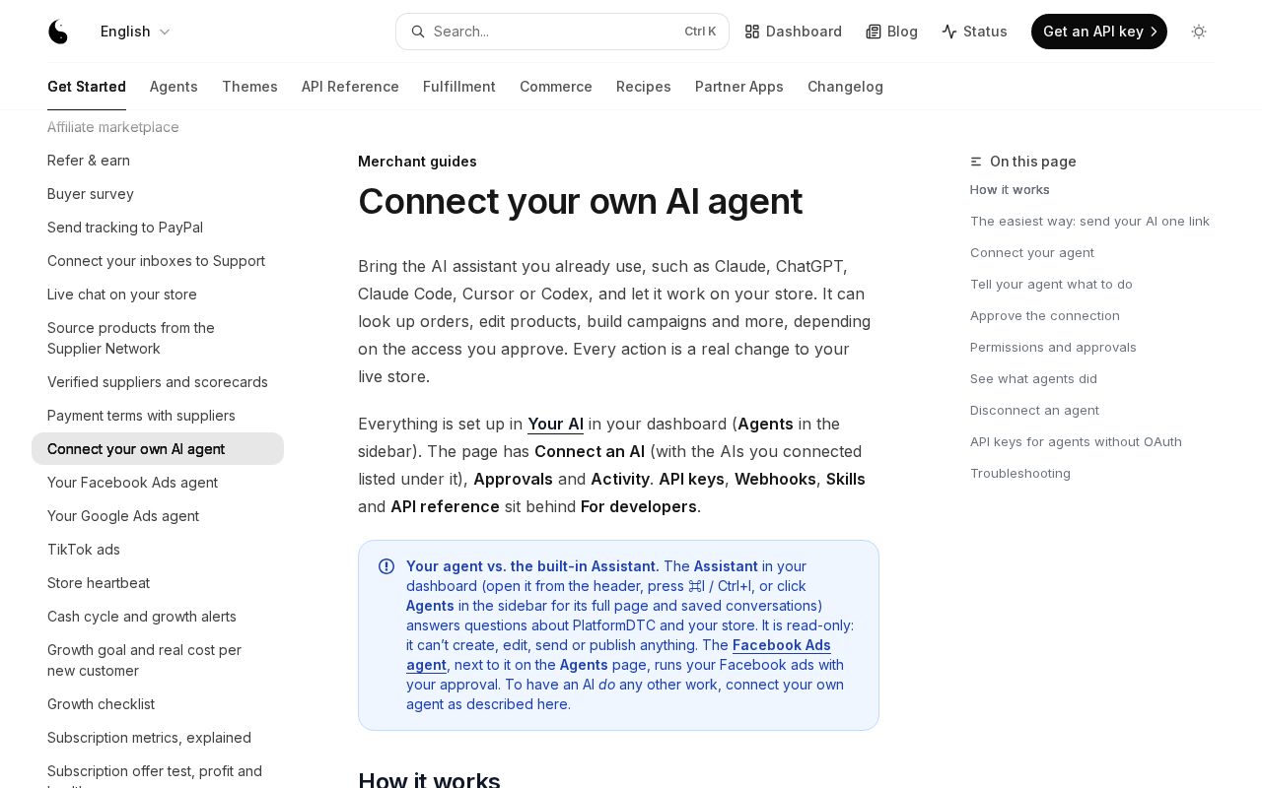Click the Blog newspaper icon
Image resolution: width=1262 pixels, height=788 pixels.
874,32
